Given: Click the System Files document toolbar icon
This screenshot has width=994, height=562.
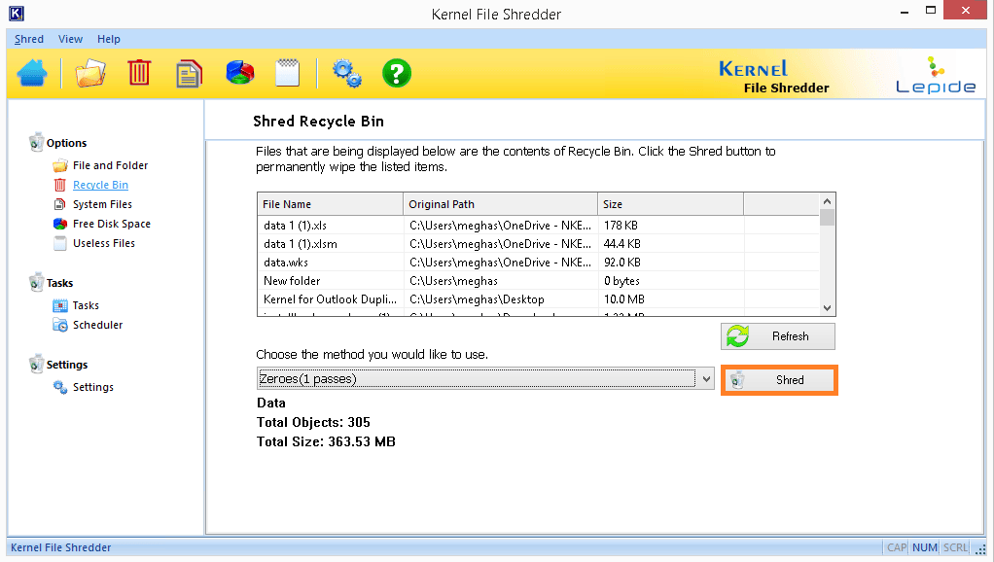Looking at the screenshot, I should pyautogui.click(x=189, y=74).
